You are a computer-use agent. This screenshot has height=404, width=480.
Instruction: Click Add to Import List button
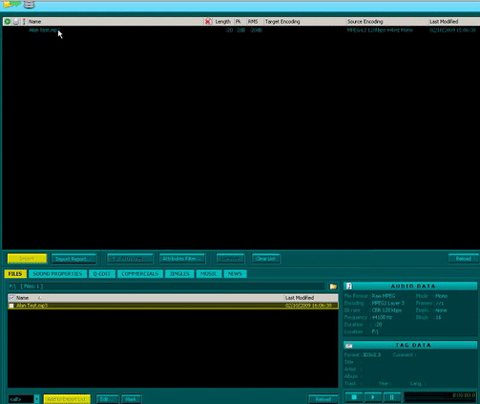(67, 399)
